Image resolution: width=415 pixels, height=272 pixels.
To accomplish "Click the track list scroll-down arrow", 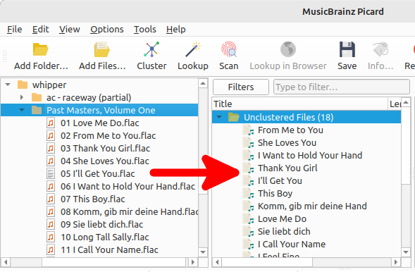I will tap(406, 252).
